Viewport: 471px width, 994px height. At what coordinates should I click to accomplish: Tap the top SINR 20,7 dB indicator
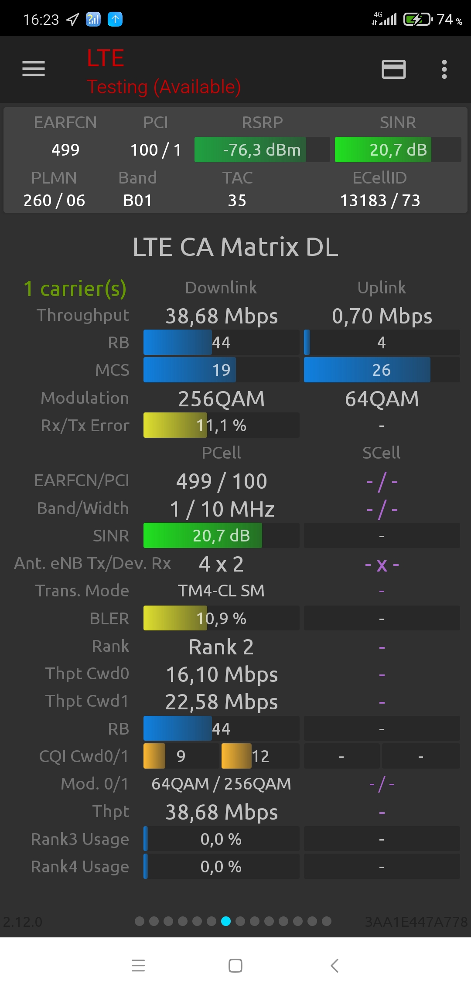(398, 150)
